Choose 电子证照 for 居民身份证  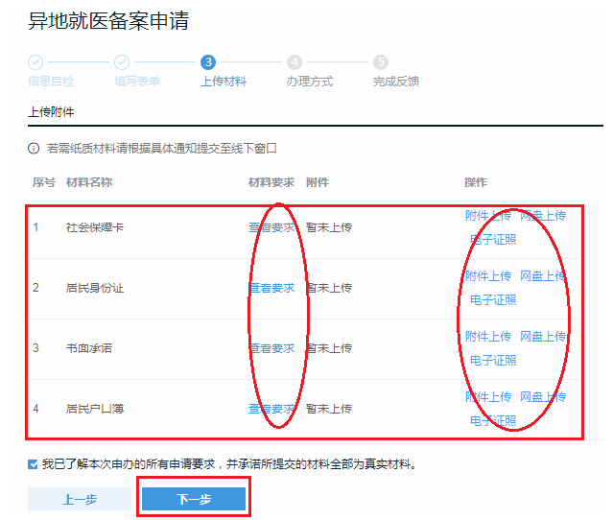point(493,300)
